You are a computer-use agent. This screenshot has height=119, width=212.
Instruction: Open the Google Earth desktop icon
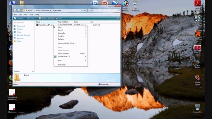coord(115,3)
